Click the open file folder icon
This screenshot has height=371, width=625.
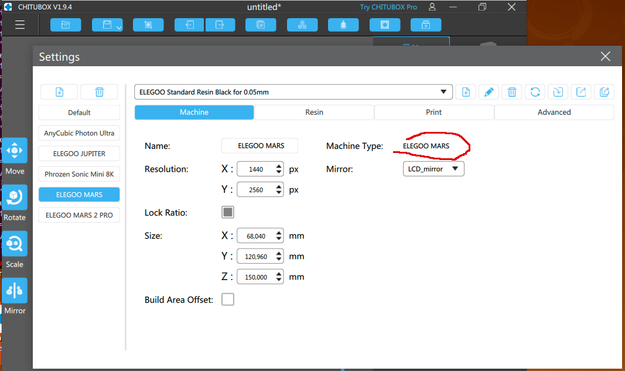66,25
